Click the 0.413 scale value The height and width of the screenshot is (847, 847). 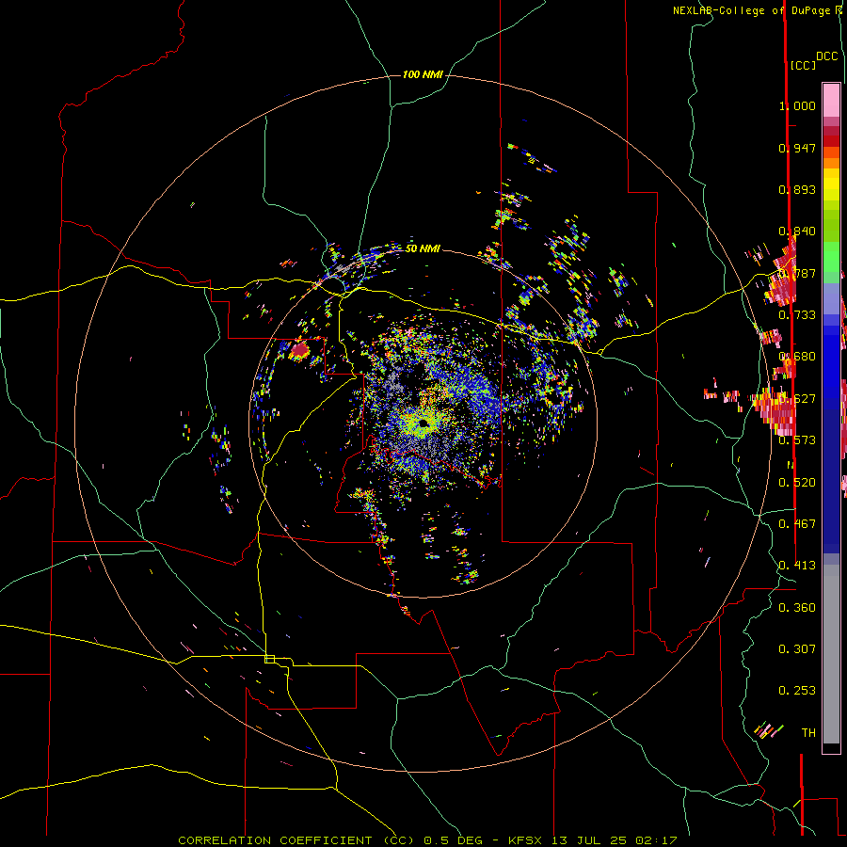point(797,566)
